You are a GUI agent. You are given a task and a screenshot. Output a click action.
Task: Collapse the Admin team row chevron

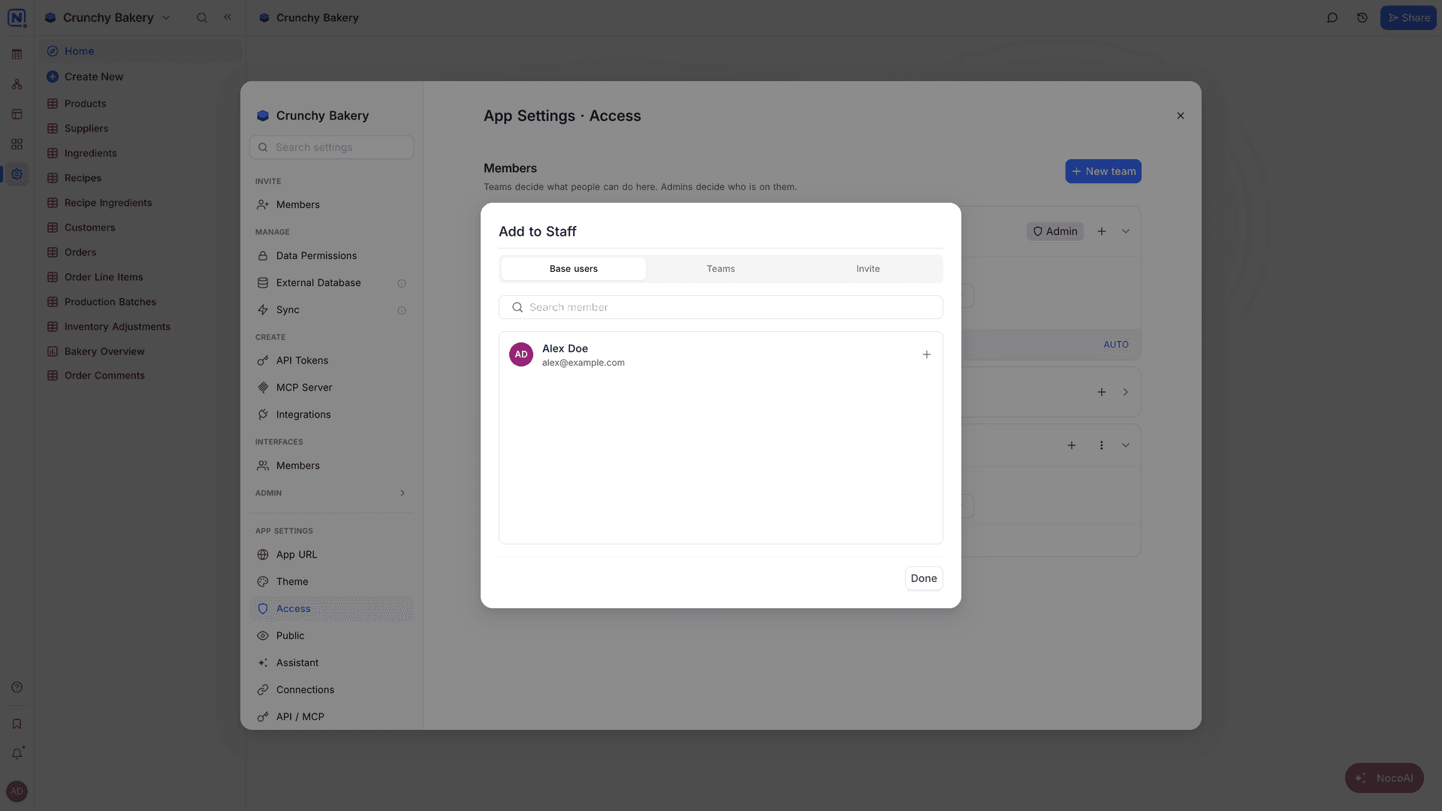click(1125, 231)
